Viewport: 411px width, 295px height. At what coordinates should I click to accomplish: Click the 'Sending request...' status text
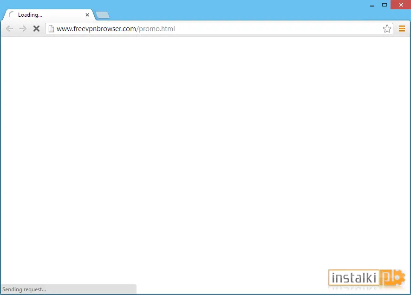click(24, 289)
